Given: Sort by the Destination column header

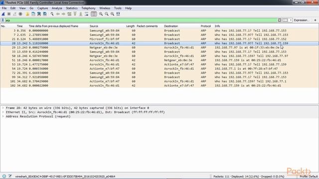Looking at the screenshot, I should pyautogui.click(x=171, y=26).
